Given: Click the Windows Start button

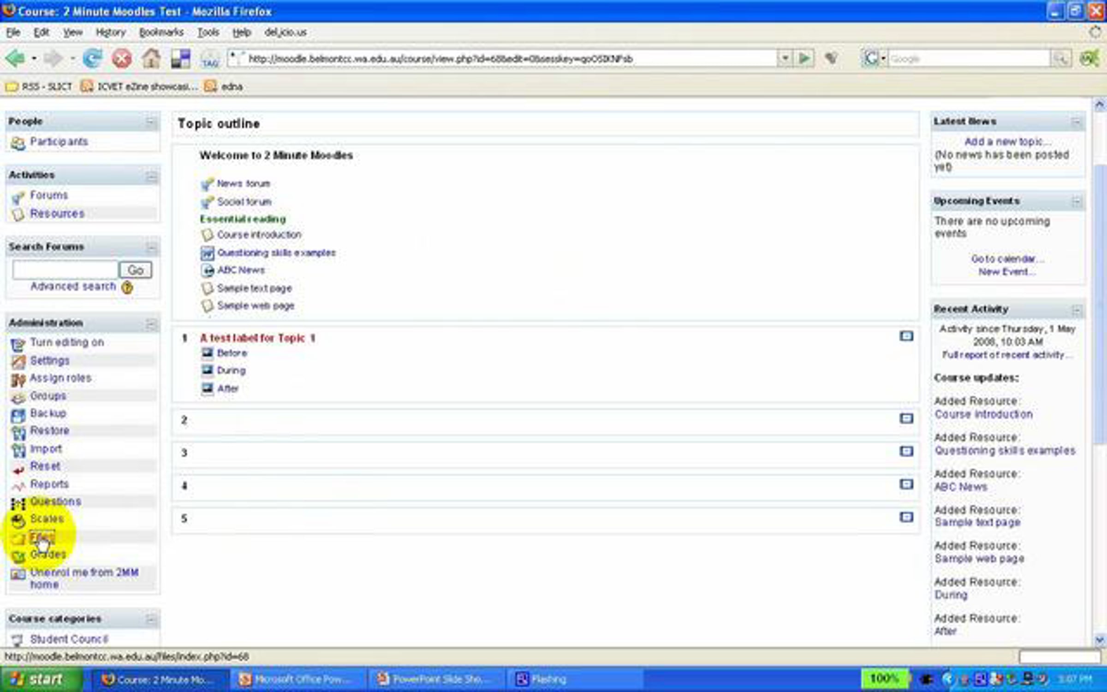Looking at the screenshot, I should point(42,679).
